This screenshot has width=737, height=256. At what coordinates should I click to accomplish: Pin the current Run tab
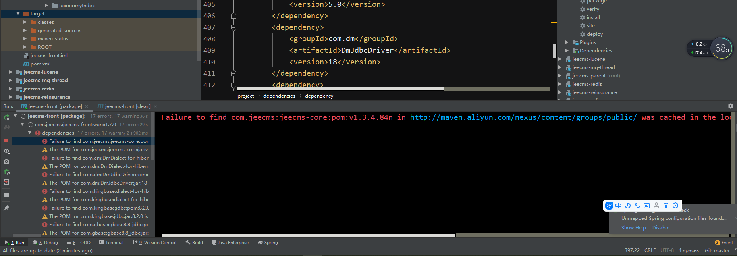[x=6, y=208]
